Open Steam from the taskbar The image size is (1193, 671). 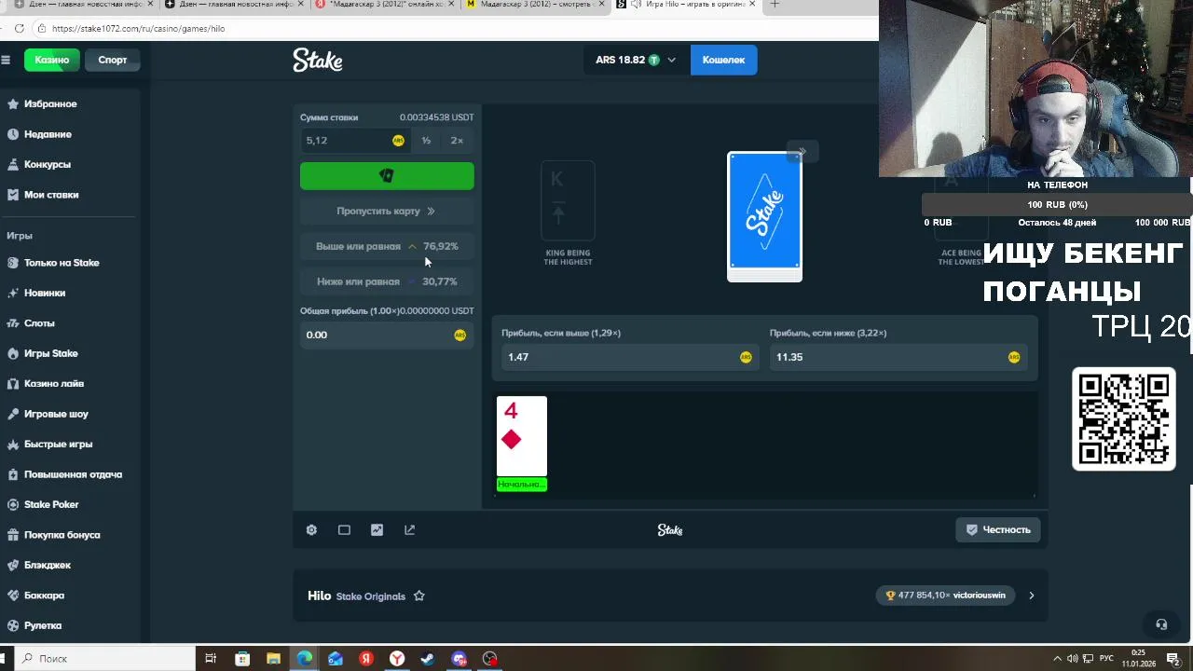[x=428, y=659]
